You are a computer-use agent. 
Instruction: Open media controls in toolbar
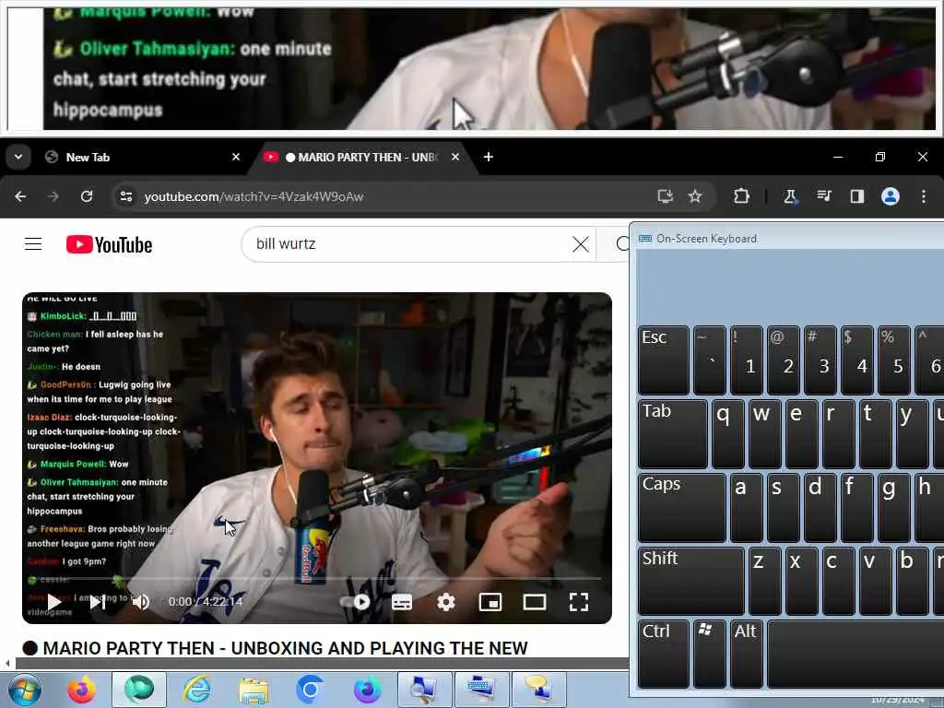(823, 196)
